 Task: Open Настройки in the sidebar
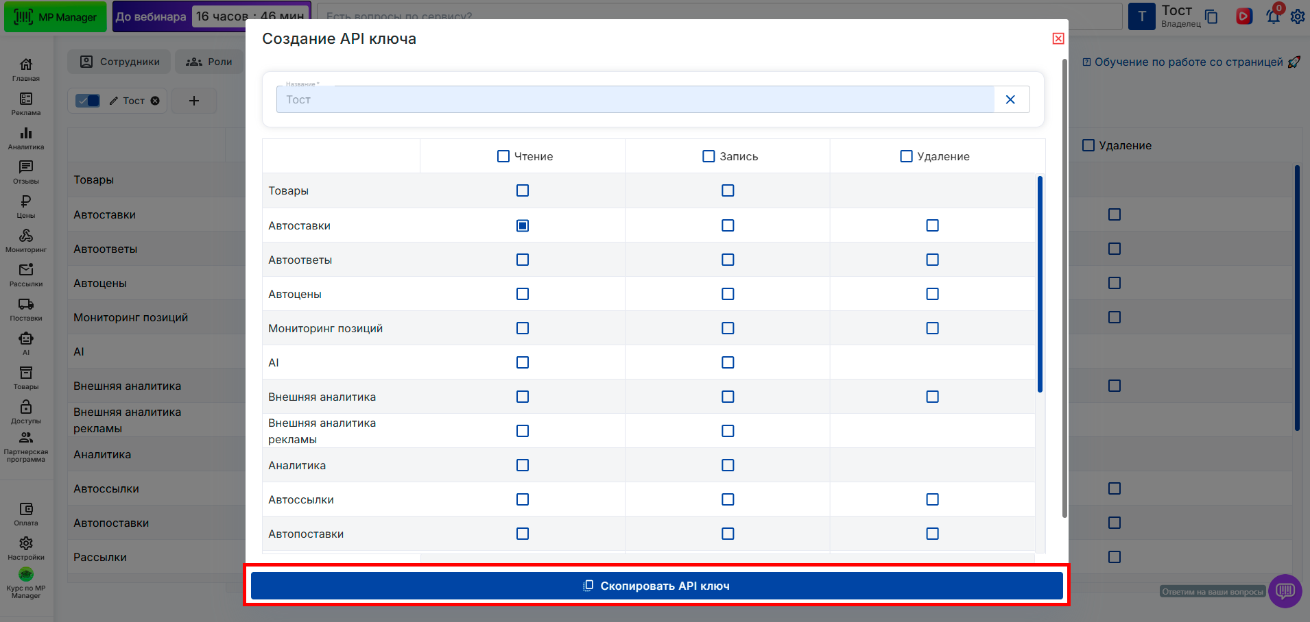26,548
